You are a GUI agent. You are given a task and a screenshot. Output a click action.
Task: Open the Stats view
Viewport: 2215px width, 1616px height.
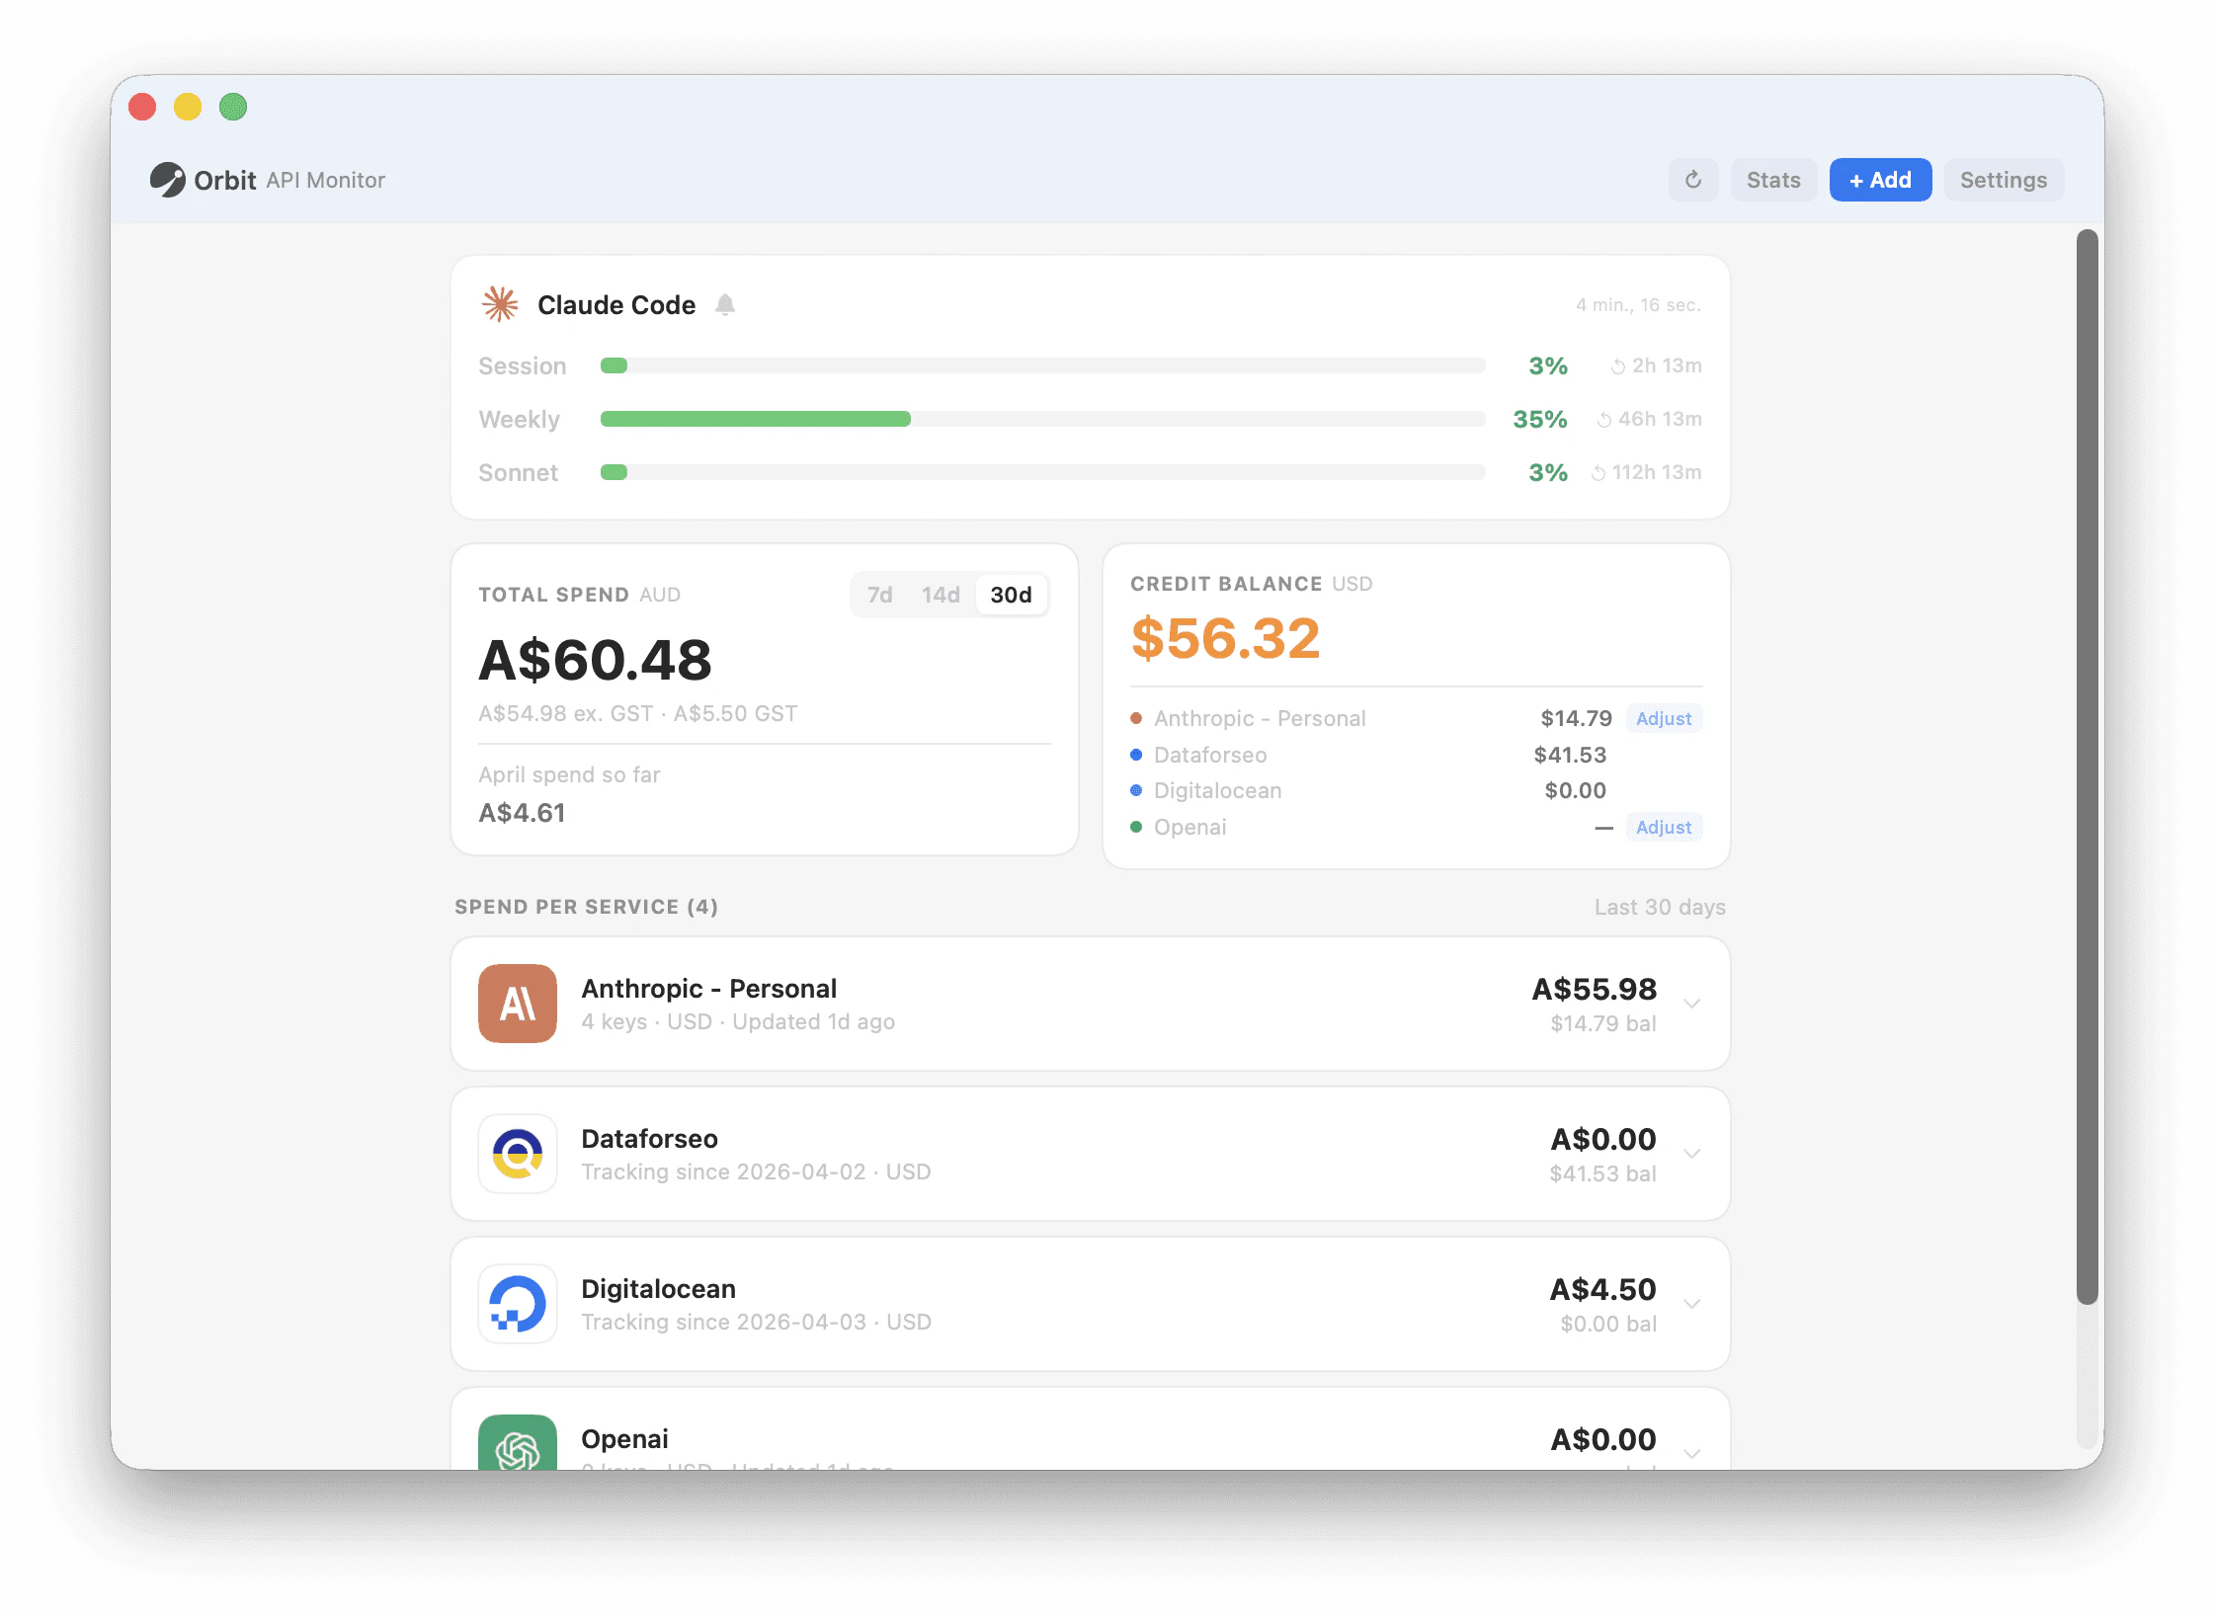(1773, 179)
